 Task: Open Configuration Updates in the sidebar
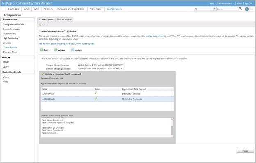click(x=14, y=25)
